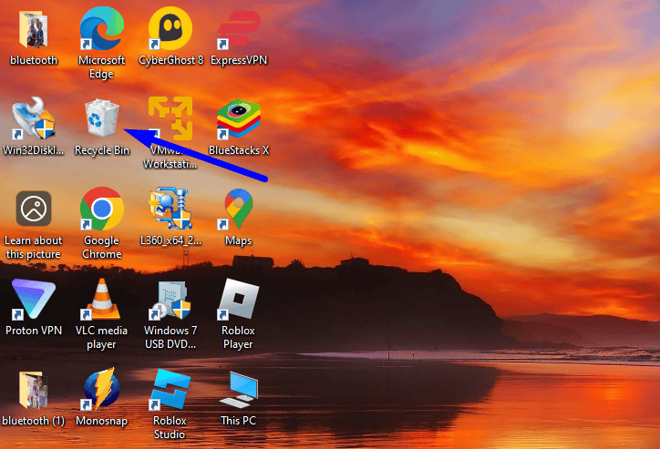Viewport: 660px width, 449px height.
Task: Select the Monosnap shortcut icon
Action: point(101,391)
